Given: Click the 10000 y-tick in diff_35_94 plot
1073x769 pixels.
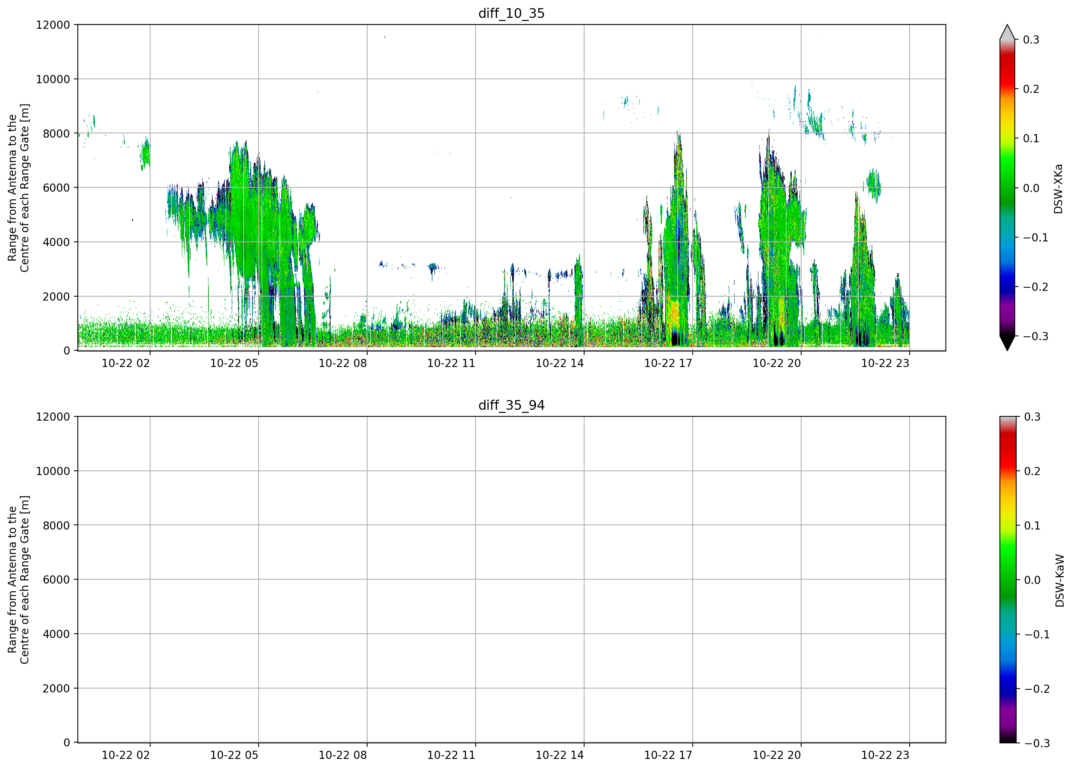Looking at the screenshot, I should (53, 472).
